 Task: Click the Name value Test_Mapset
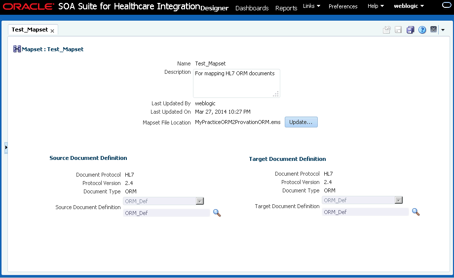[x=210, y=63]
